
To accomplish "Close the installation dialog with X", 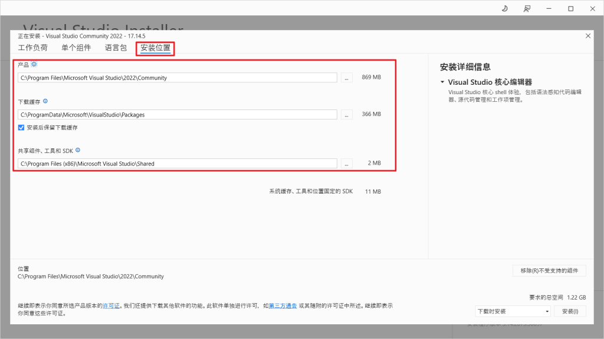I will point(588,36).
